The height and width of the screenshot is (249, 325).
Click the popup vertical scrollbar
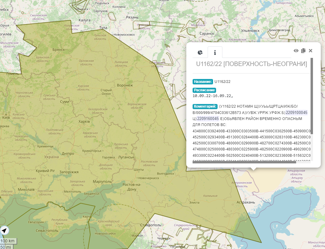pos(312,96)
